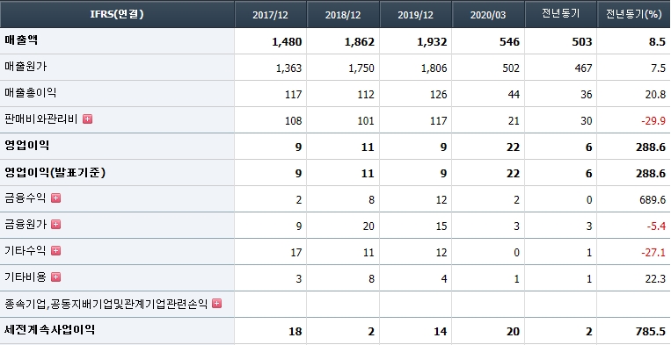
Task: Click 판매비와관리비 value 108 for 2017/12
Action: click(293, 121)
